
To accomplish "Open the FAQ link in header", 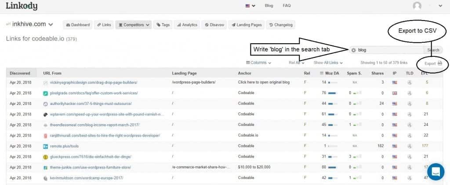I will [287, 5].
